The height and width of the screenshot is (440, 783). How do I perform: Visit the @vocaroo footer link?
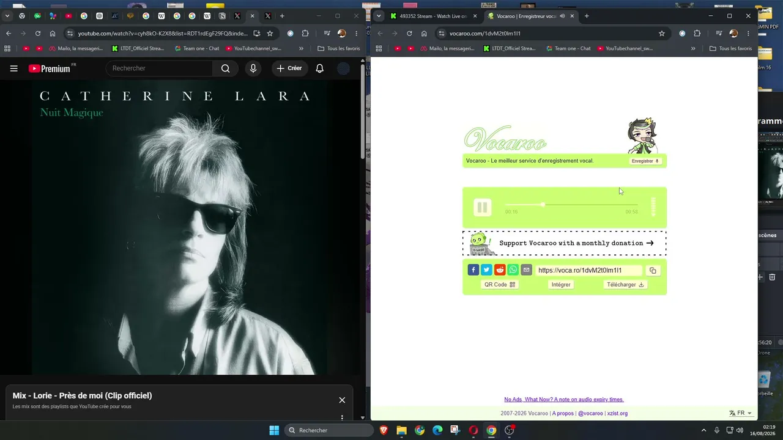click(x=590, y=413)
